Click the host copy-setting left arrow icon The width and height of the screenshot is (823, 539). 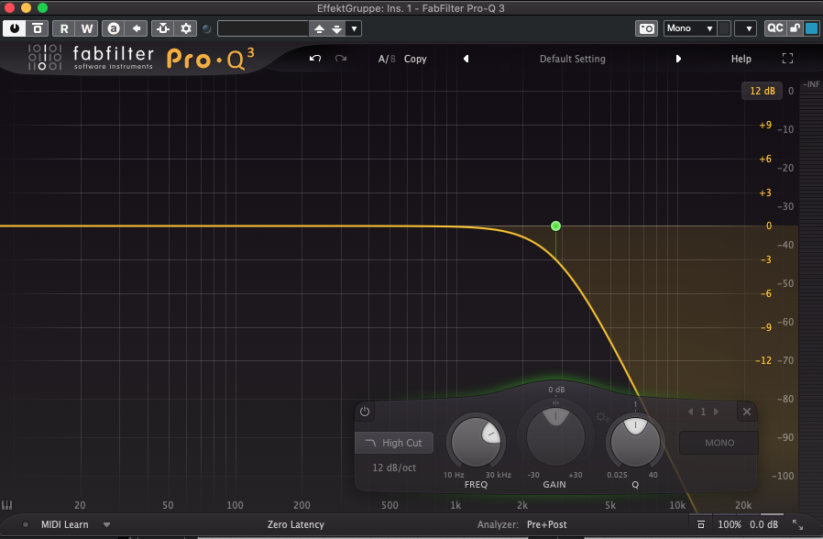pyautogui.click(x=136, y=28)
